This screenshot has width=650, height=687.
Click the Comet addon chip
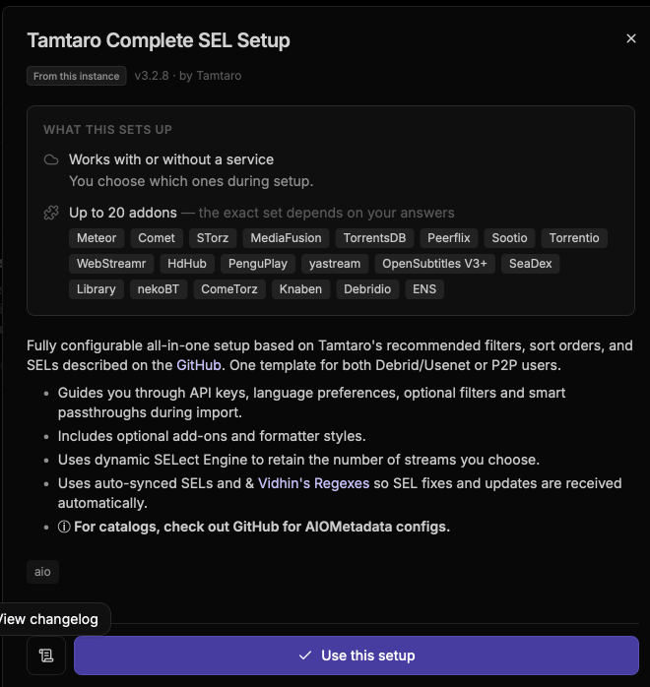point(157,238)
